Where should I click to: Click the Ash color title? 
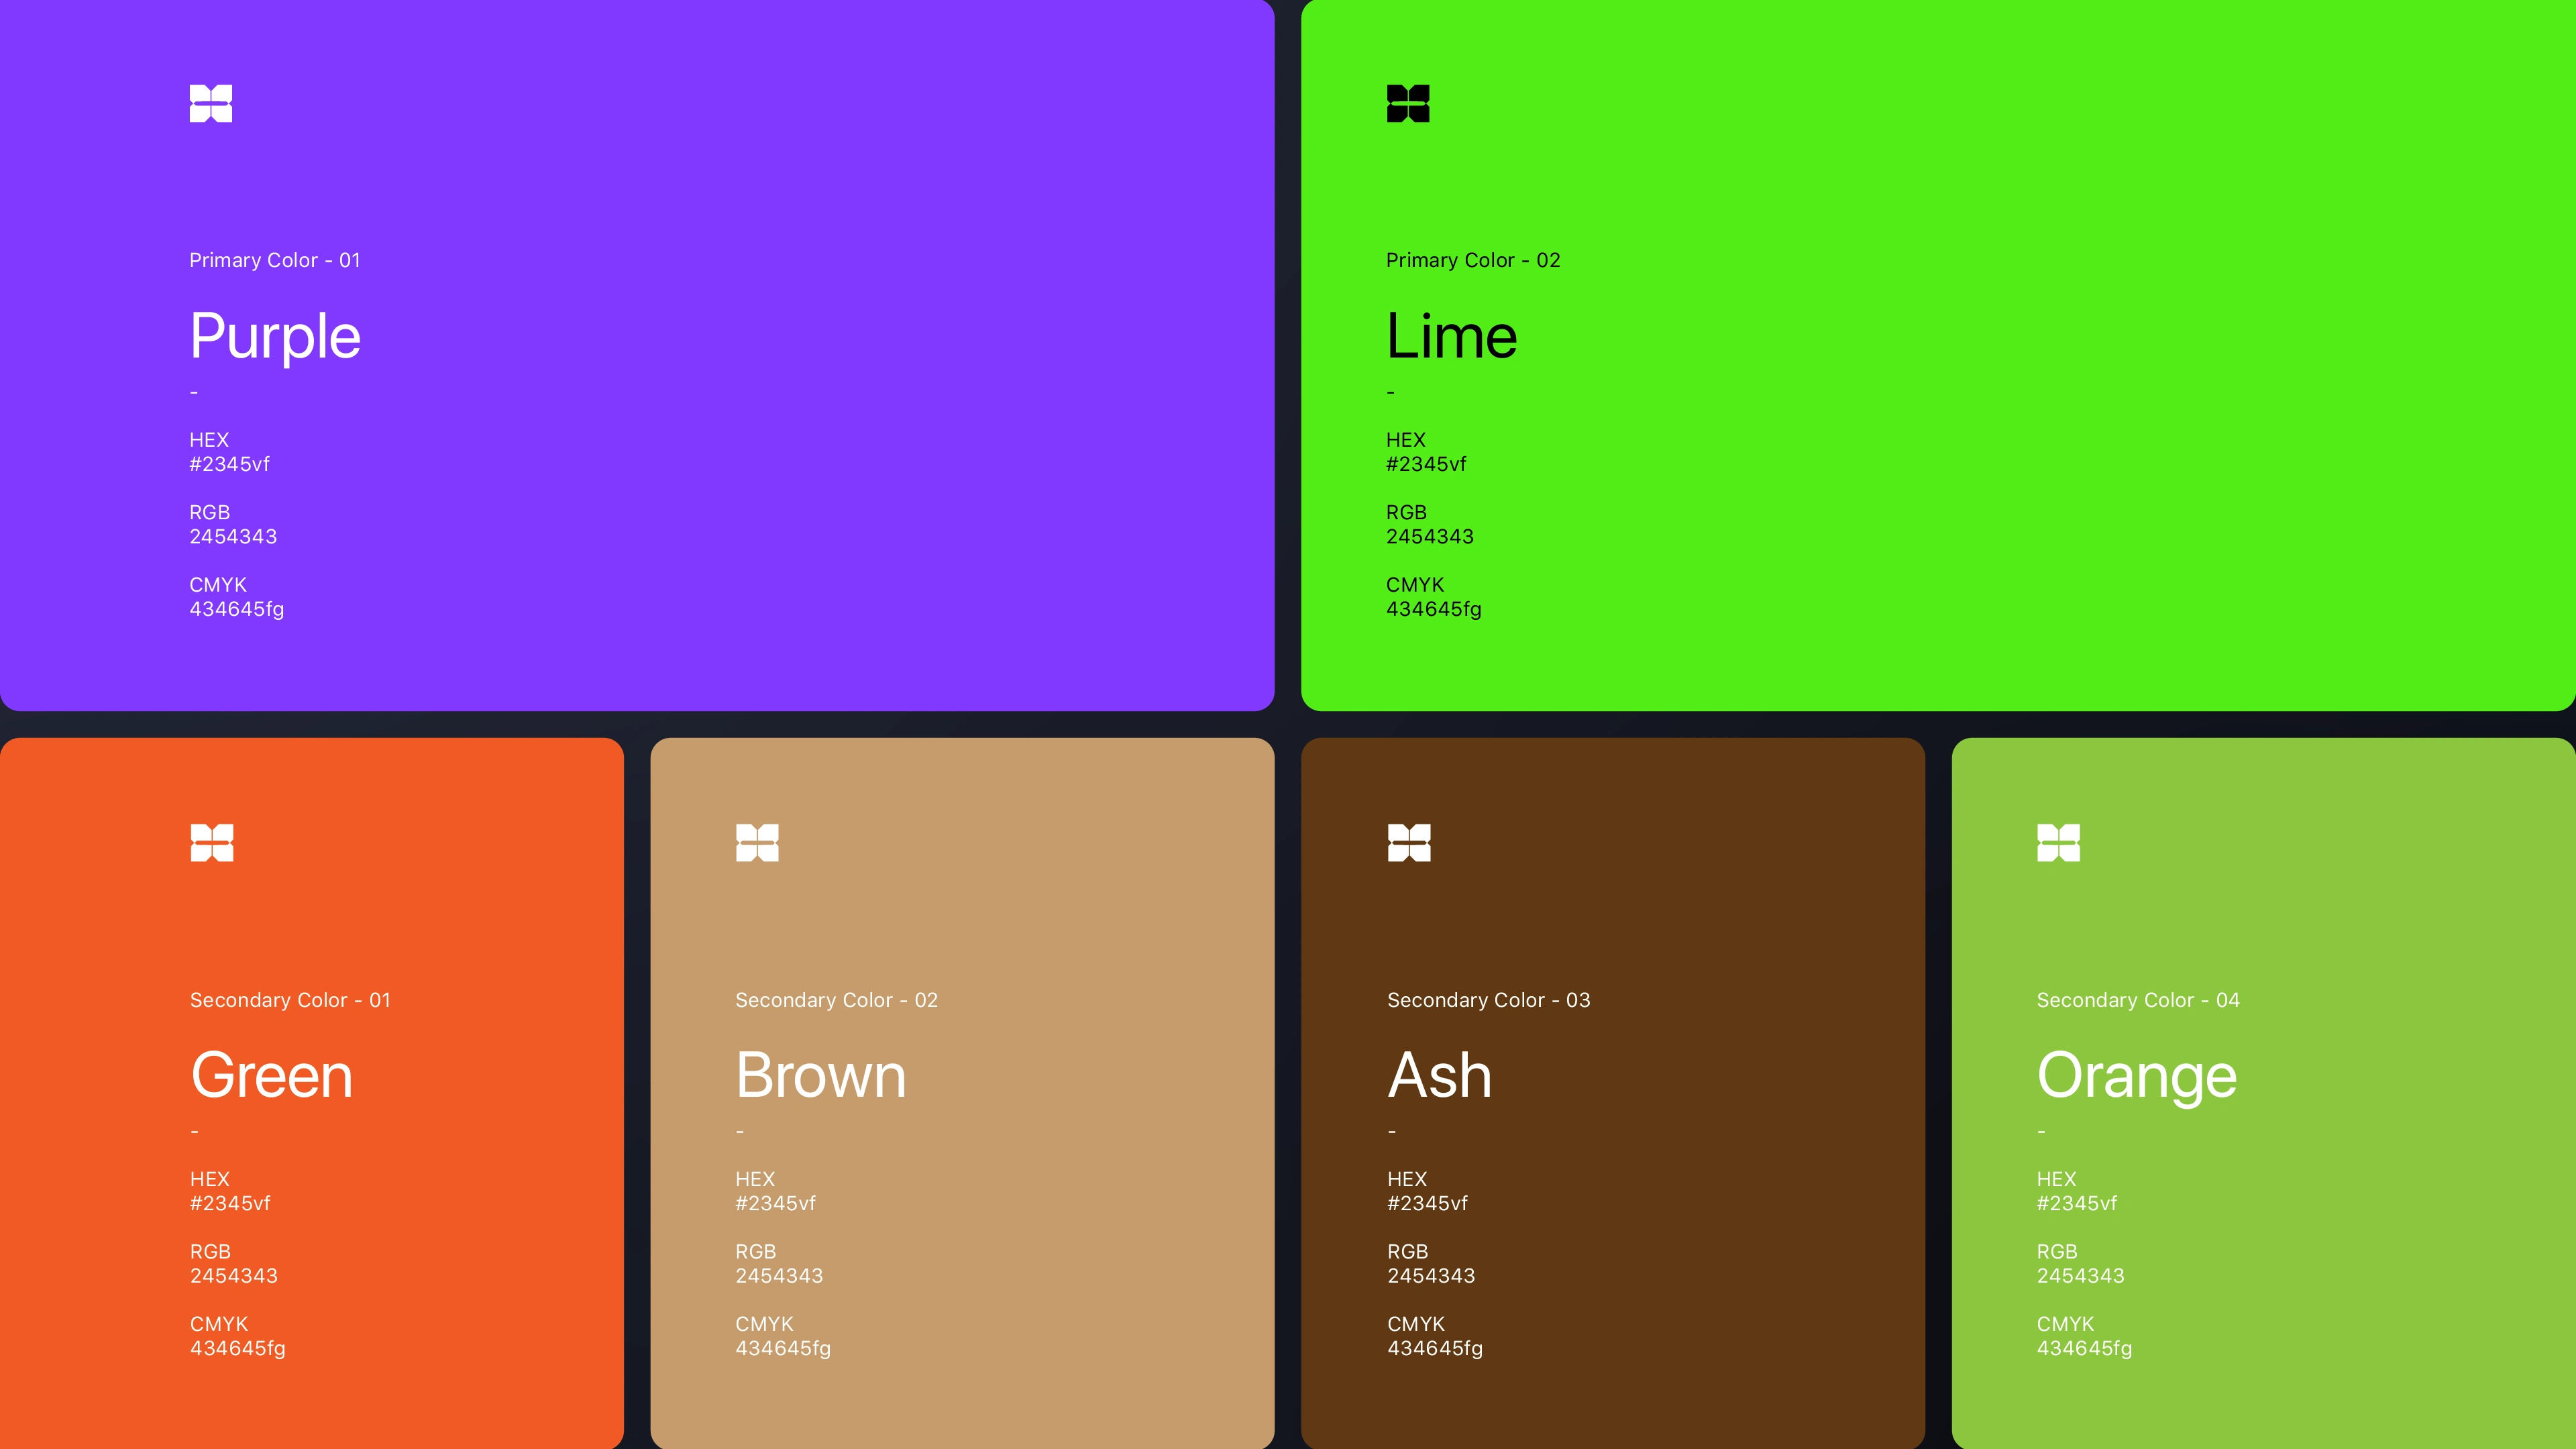[1439, 1075]
